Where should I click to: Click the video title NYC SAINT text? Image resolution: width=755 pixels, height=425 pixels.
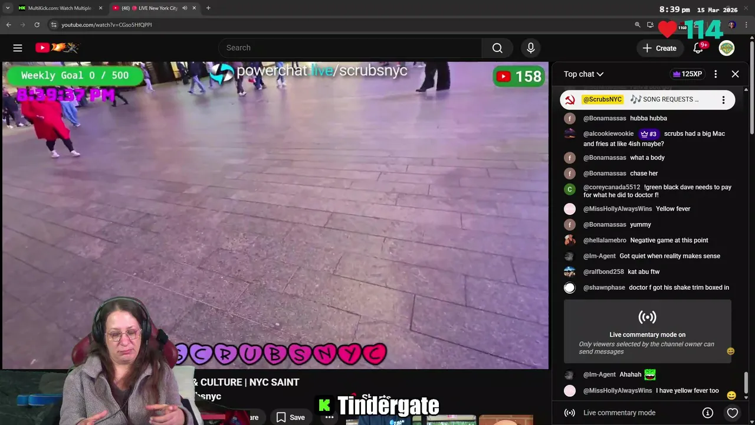(x=274, y=382)
